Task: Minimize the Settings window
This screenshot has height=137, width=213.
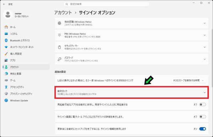Action: tap(193, 3)
